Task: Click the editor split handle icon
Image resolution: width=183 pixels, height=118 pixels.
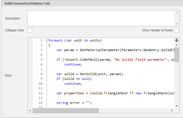Action: click(176, 40)
